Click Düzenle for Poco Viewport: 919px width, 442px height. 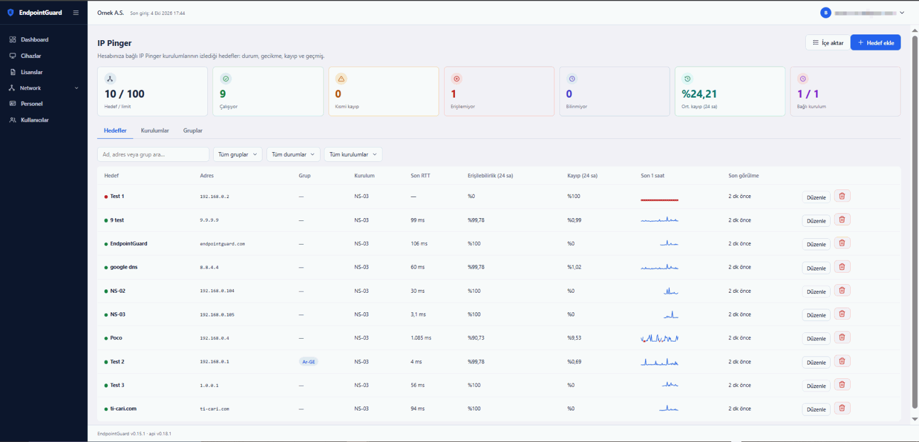click(x=816, y=339)
